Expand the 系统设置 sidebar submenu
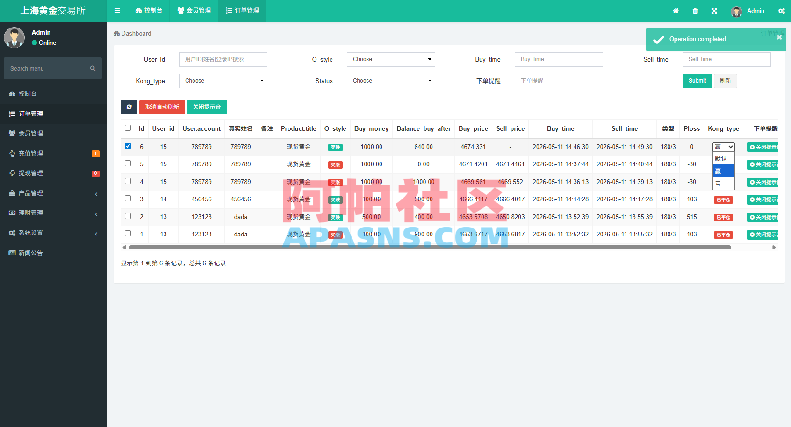This screenshot has width=791, height=427. (53, 233)
